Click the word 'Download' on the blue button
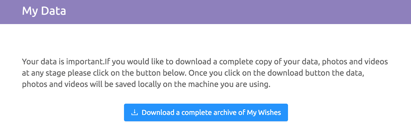 (158, 112)
